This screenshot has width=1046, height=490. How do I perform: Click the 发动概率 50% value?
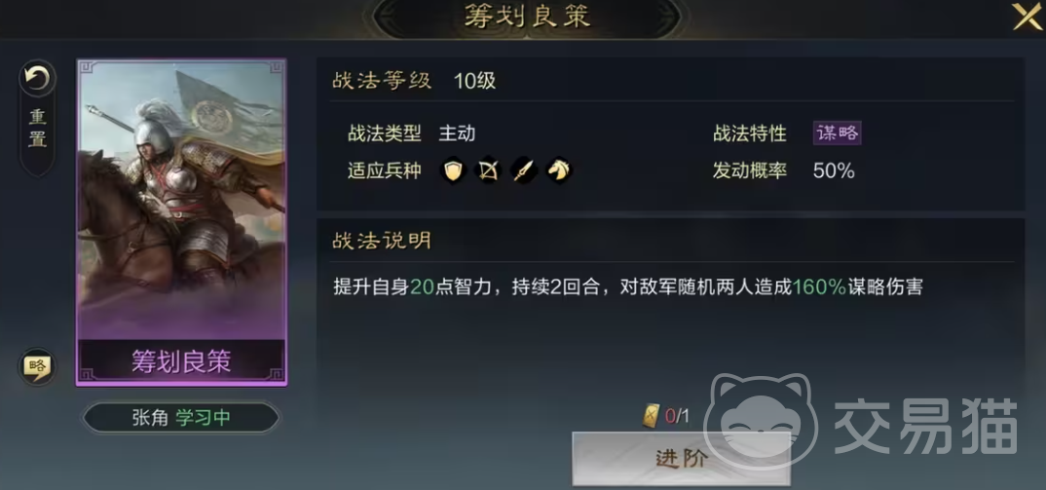834,170
